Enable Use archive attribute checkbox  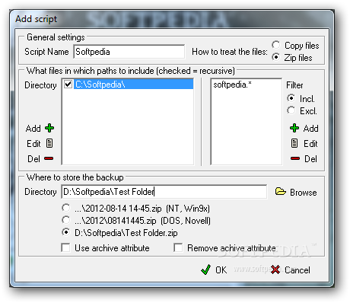[65, 247]
